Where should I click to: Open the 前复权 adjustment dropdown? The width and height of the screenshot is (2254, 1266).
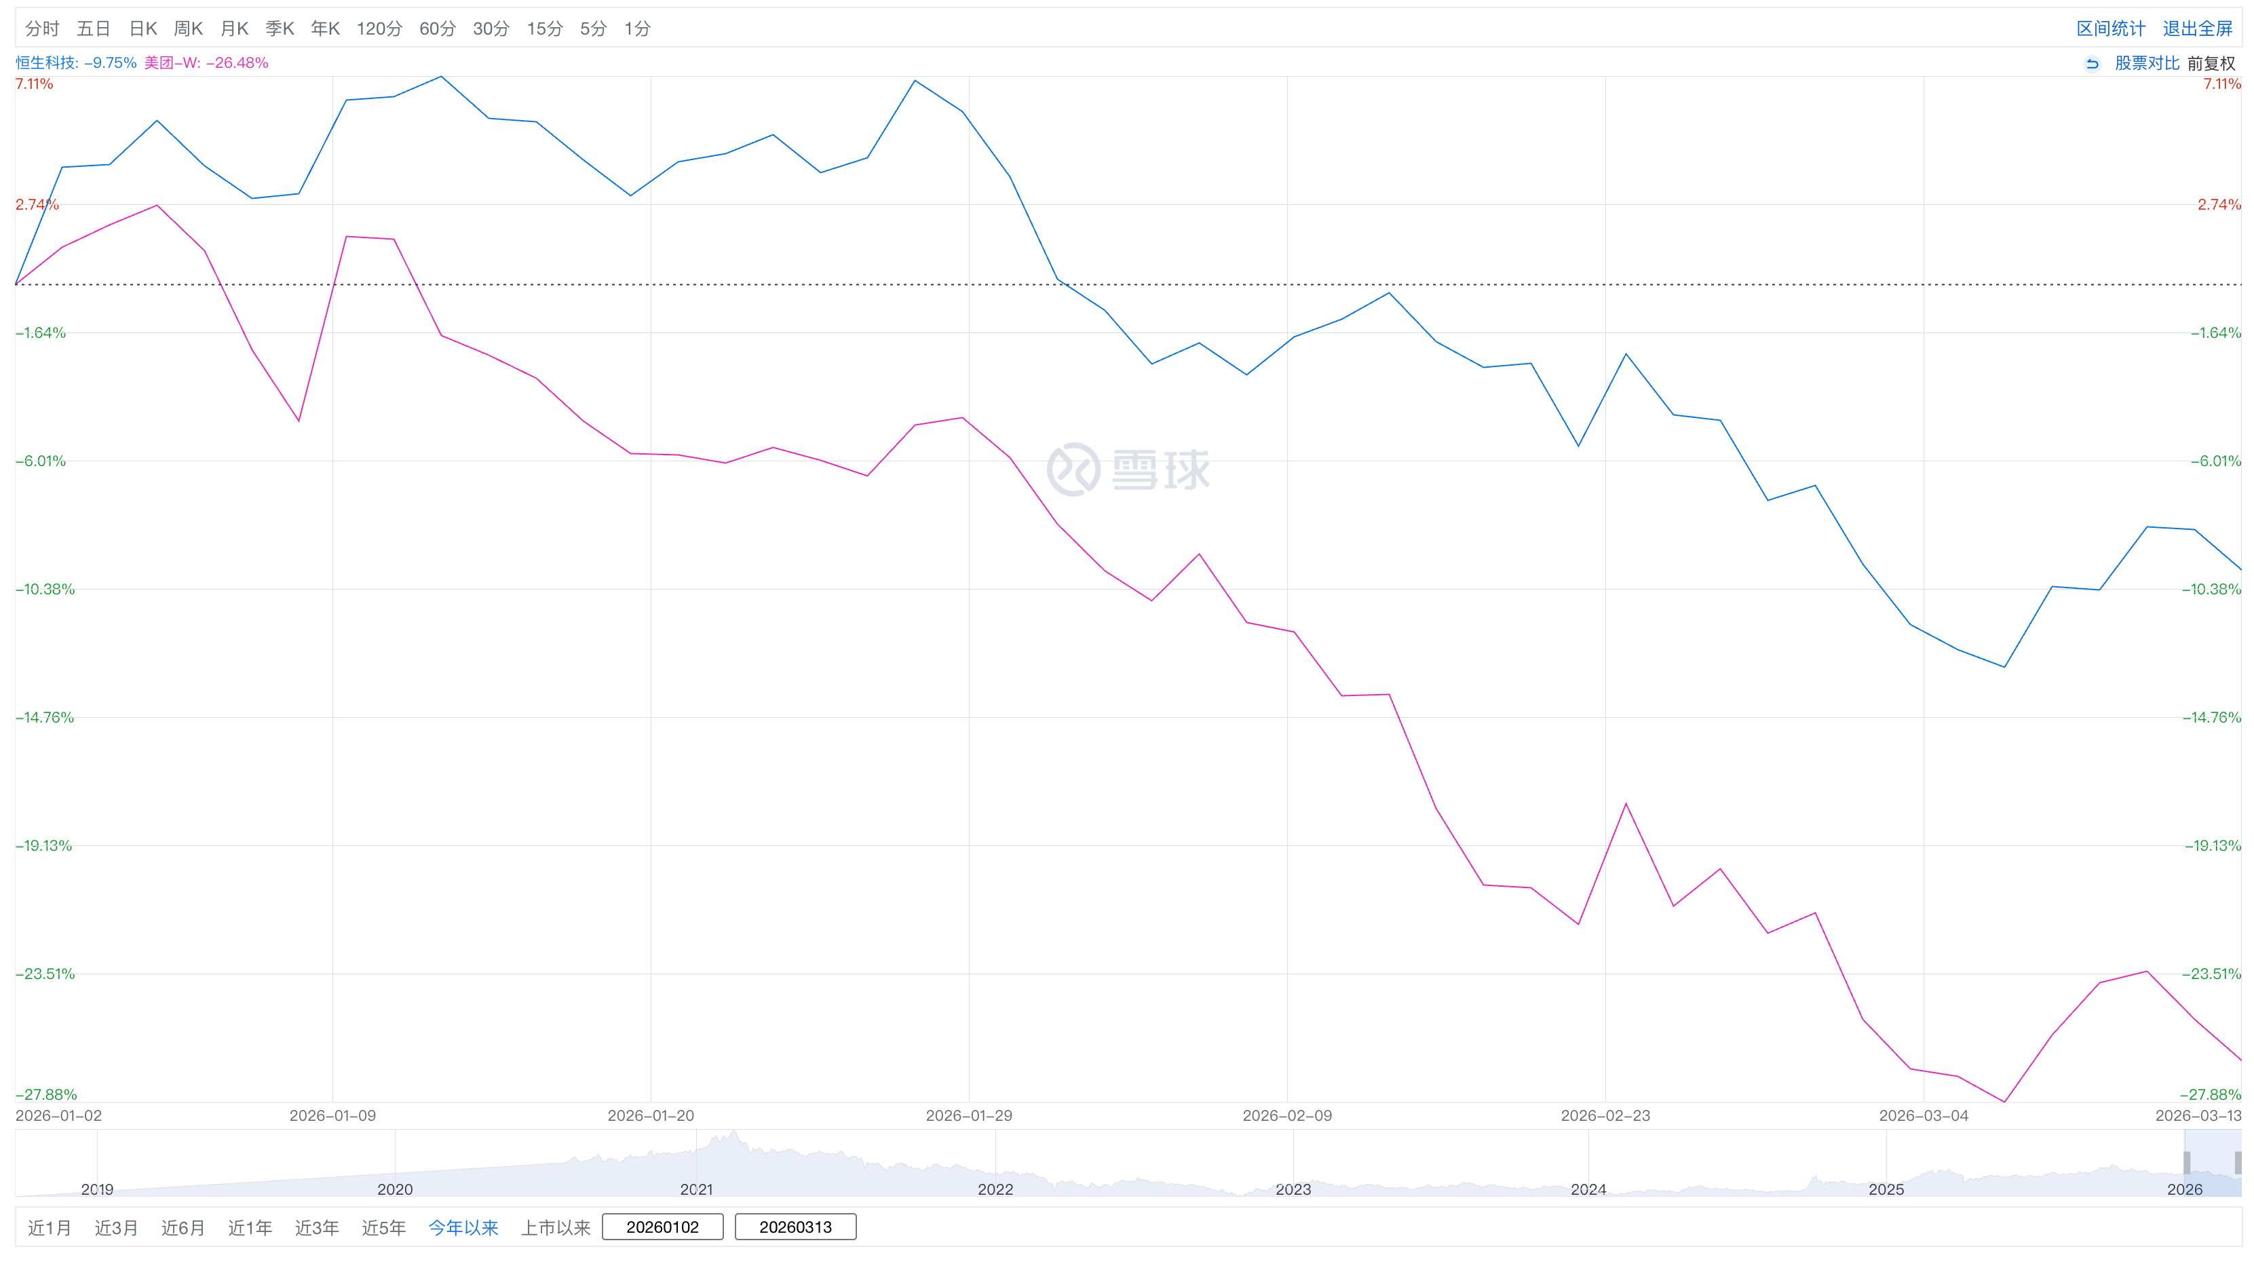[x=2211, y=64]
